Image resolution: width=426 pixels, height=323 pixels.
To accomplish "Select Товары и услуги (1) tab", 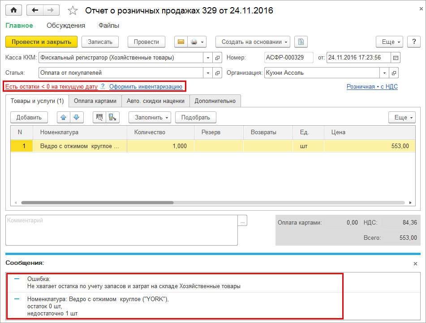I will [37, 101].
